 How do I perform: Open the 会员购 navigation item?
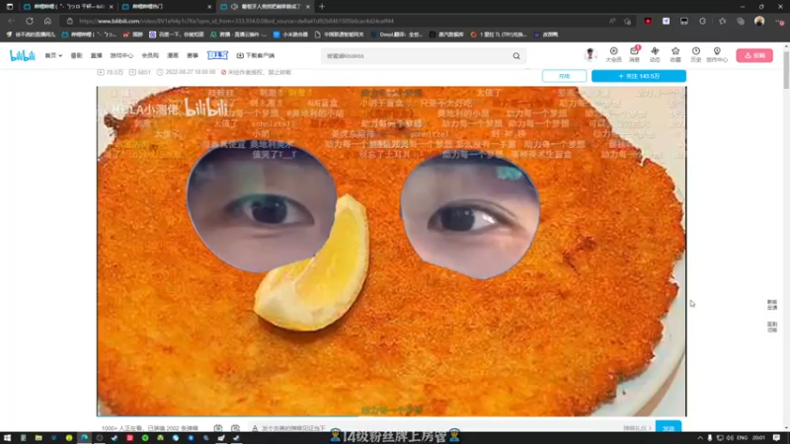point(150,55)
